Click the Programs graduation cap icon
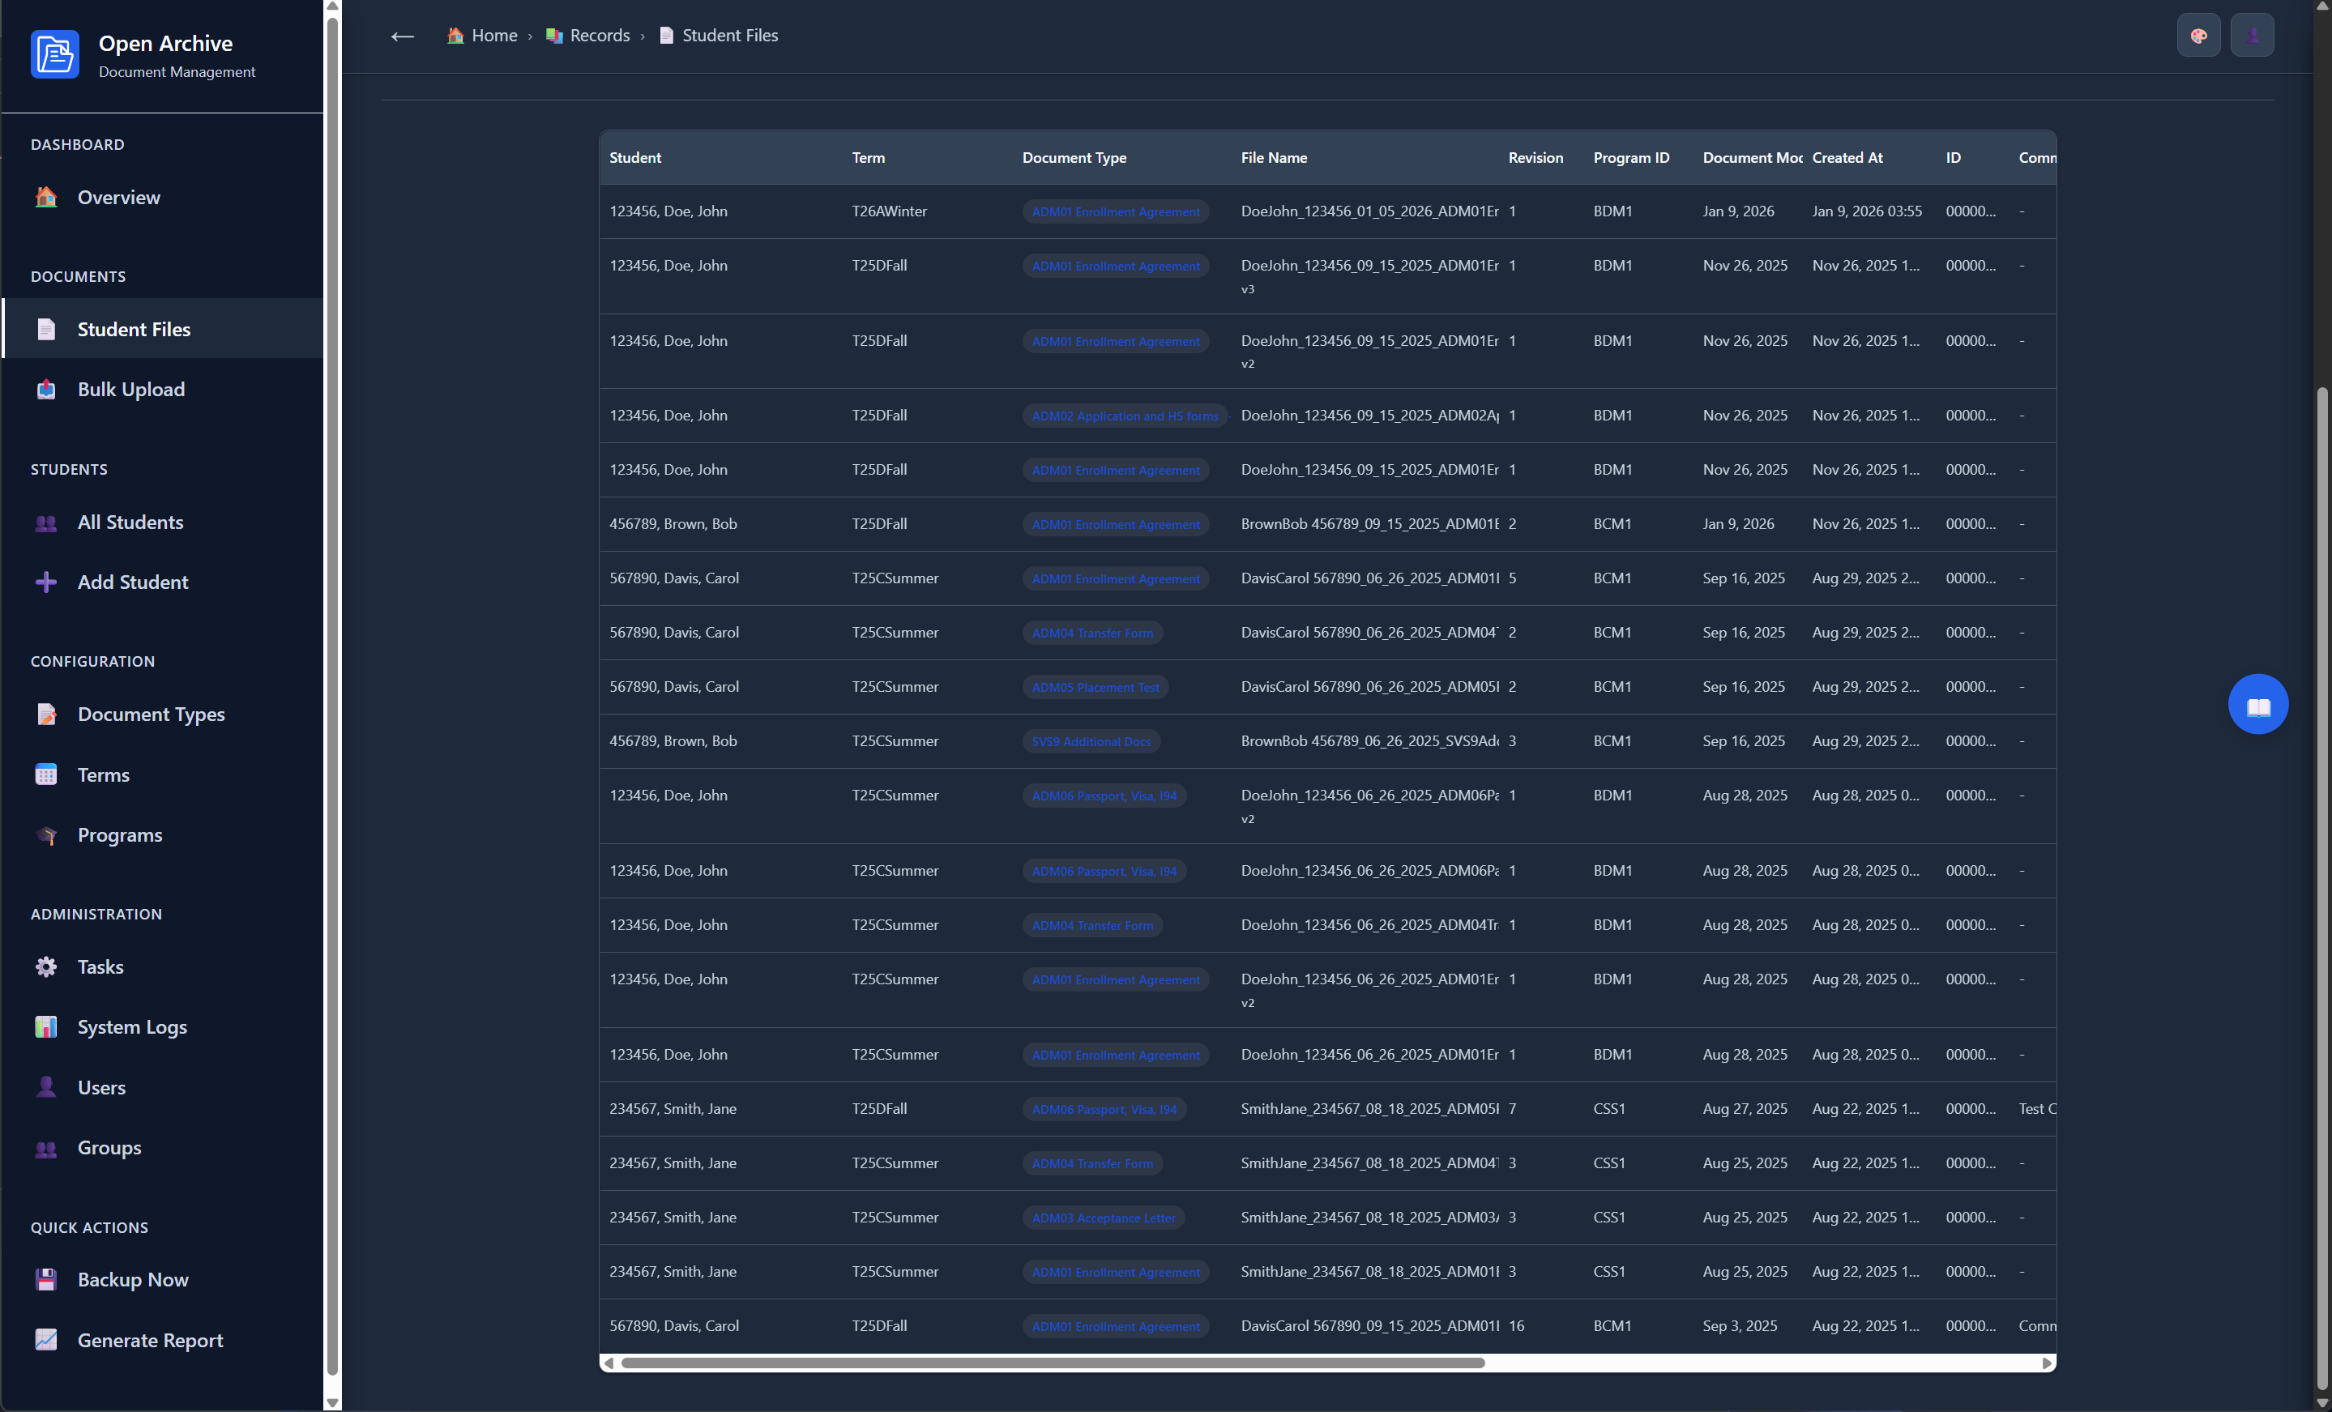 (x=45, y=834)
